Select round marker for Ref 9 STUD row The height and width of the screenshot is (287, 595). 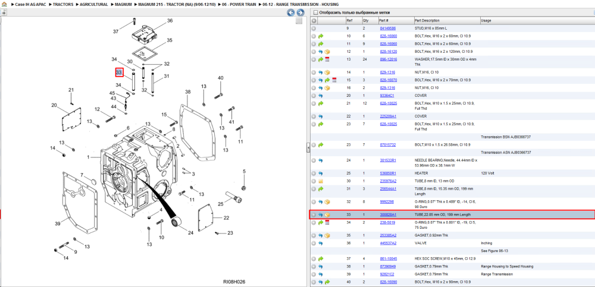pyautogui.click(x=314, y=29)
